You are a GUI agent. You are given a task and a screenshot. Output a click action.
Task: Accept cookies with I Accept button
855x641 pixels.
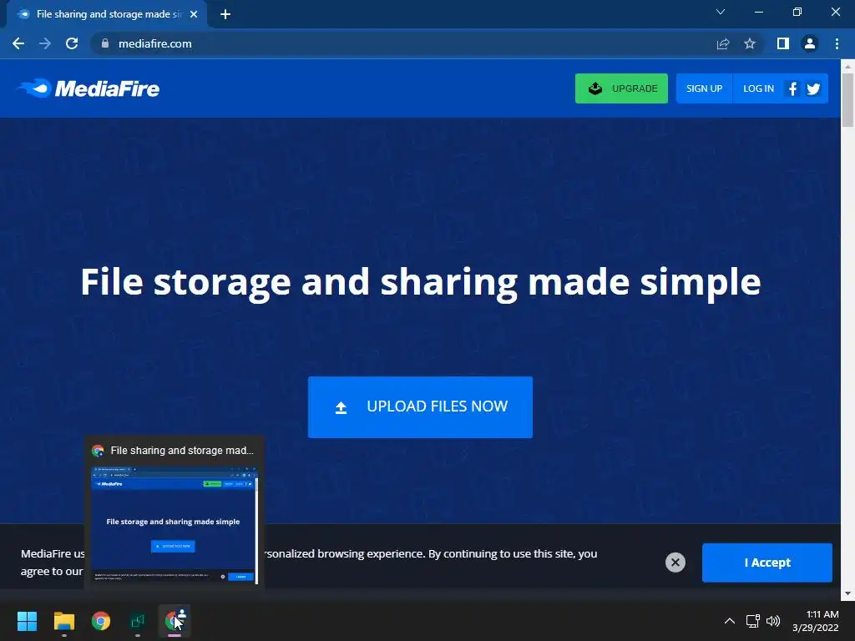click(766, 563)
